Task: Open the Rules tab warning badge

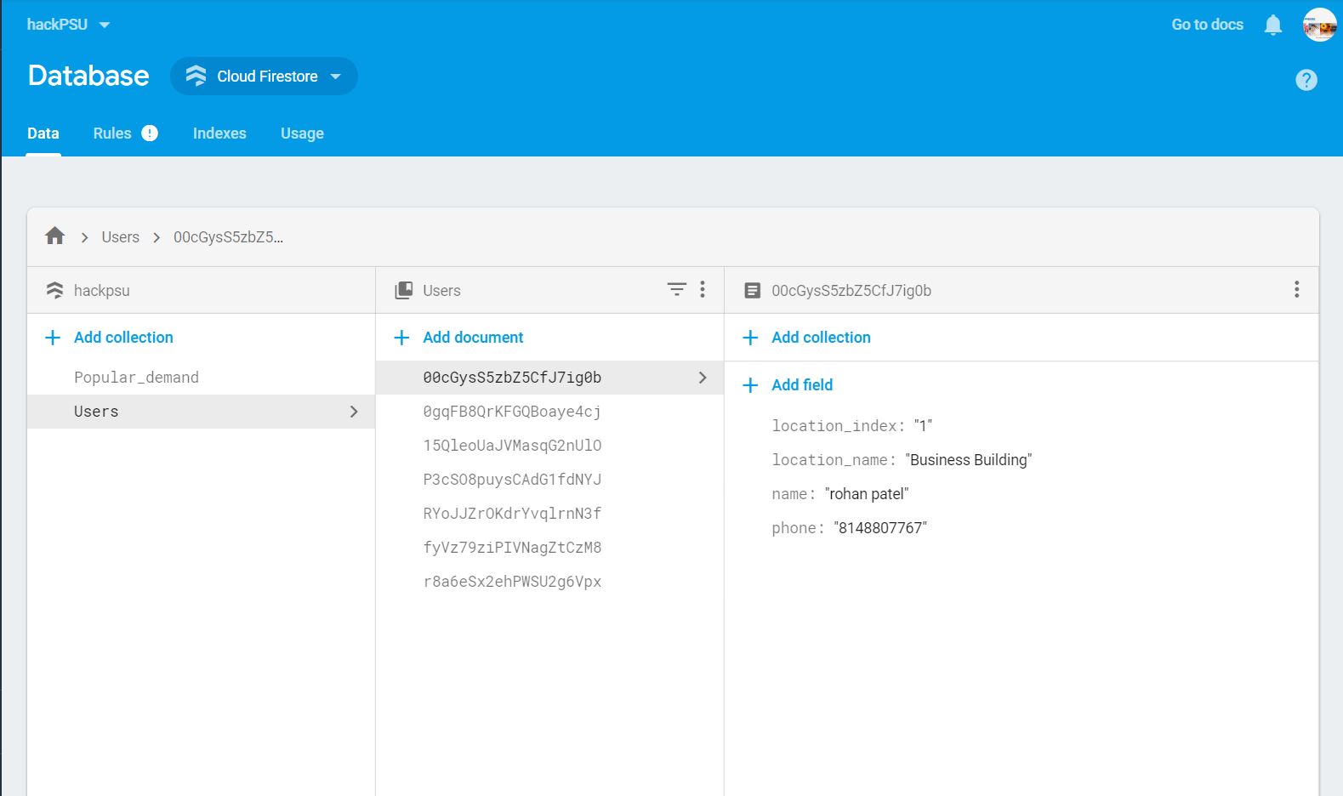Action: (x=150, y=133)
